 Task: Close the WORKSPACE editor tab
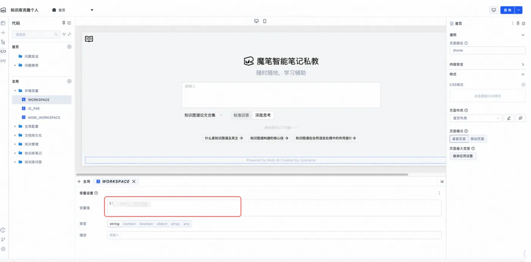point(134,181)
